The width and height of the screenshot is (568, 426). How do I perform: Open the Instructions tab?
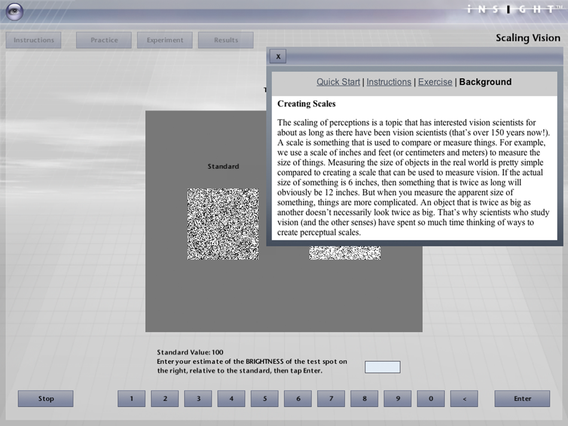pyautogui.click(x=33, y=40)
